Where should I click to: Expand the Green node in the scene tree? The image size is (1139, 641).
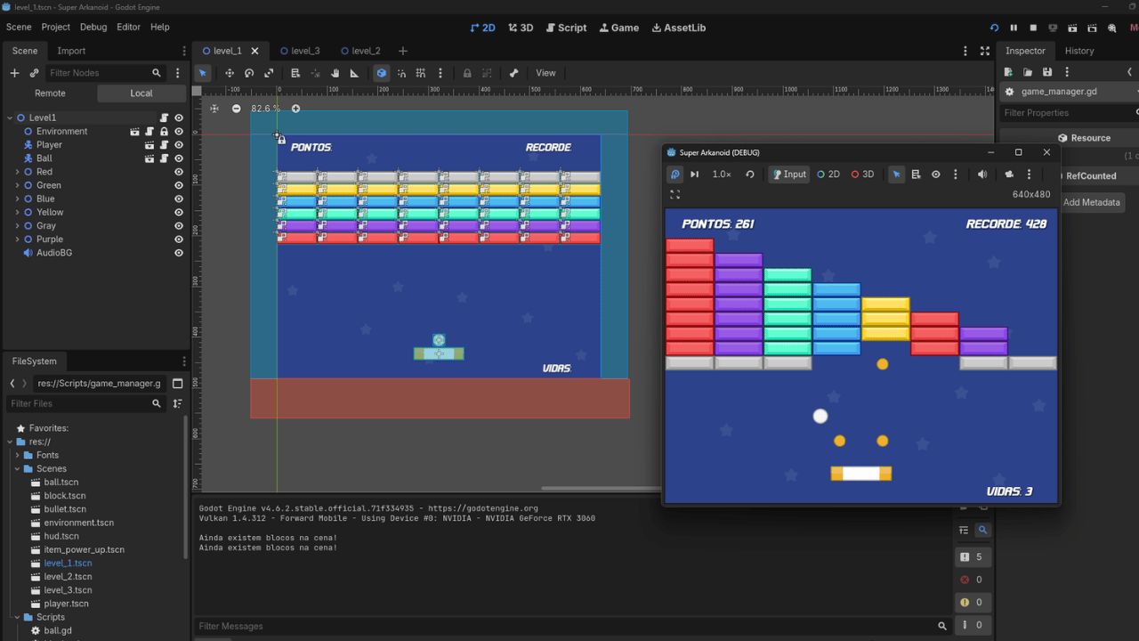[x=17, y=185]
